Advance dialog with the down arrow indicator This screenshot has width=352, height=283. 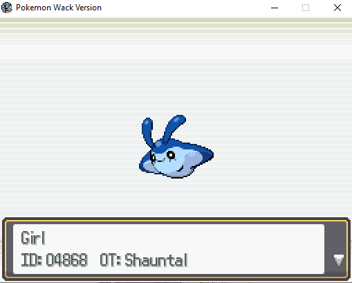pos(339,260)
